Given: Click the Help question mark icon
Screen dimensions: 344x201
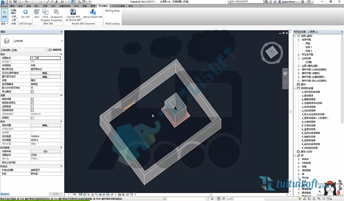Looking at the screenshot, I should pyautogui.click(x=309, y=2).
